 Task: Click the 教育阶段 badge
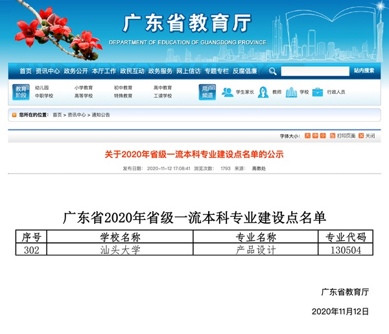21,92
